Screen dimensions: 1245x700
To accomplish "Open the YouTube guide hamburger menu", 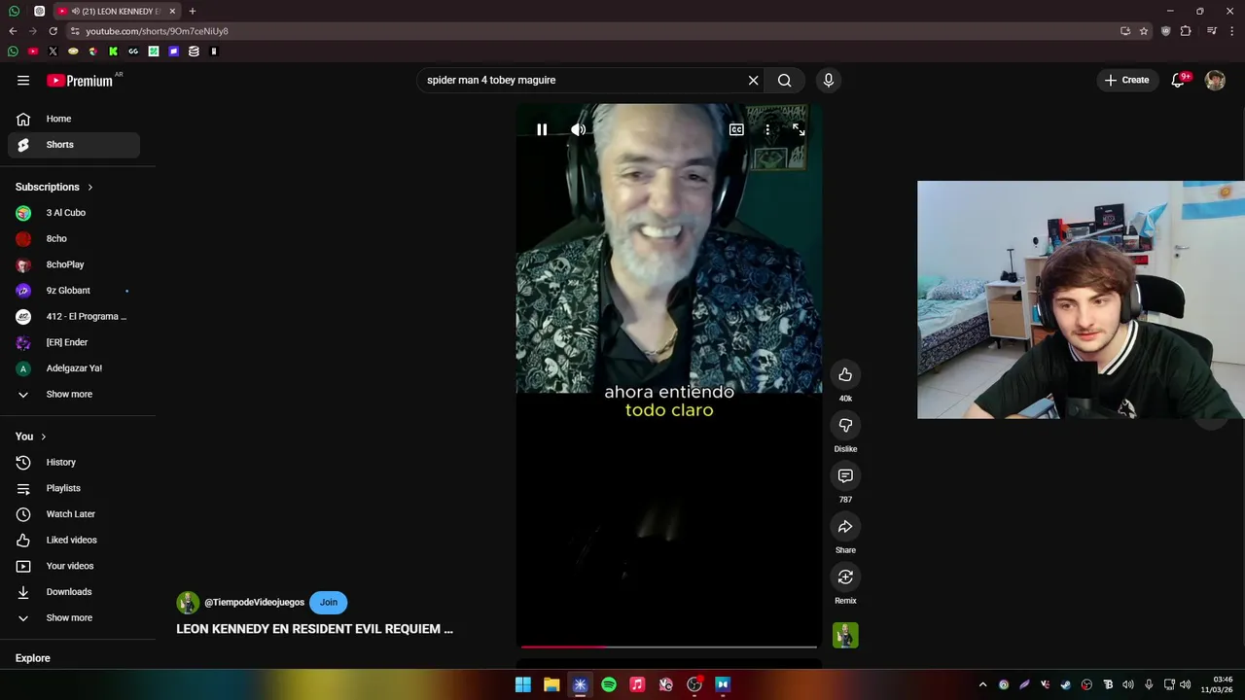I will 23,80.
